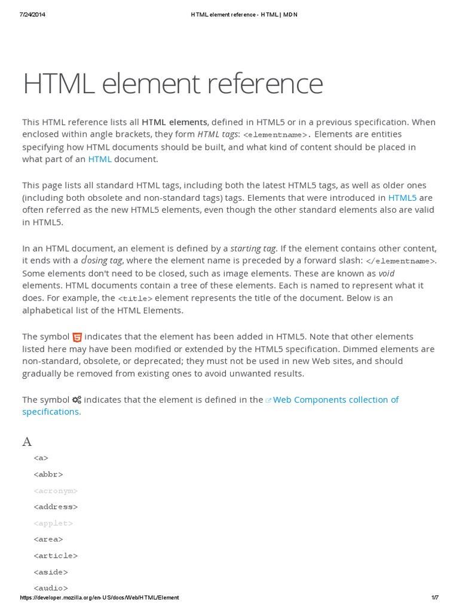Click the dimmed <acronym> element

[56, 491]
